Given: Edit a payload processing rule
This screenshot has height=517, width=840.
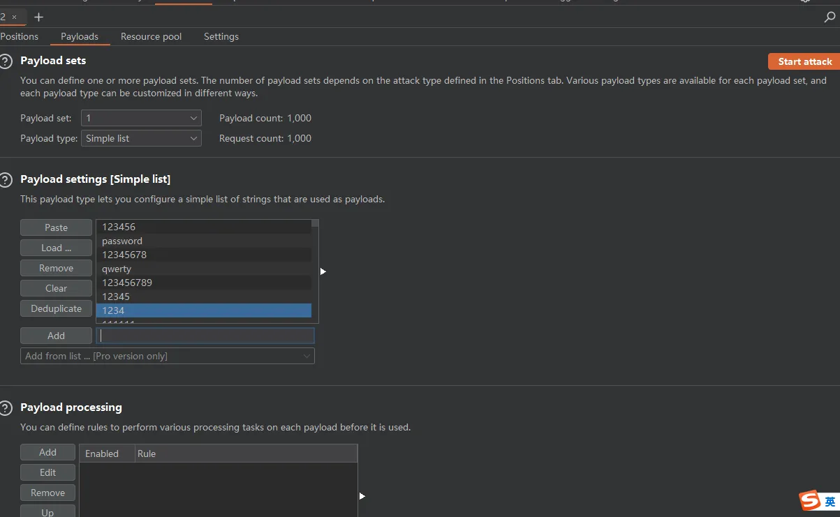Looking at the screenshot, I should tap(47, 472).
